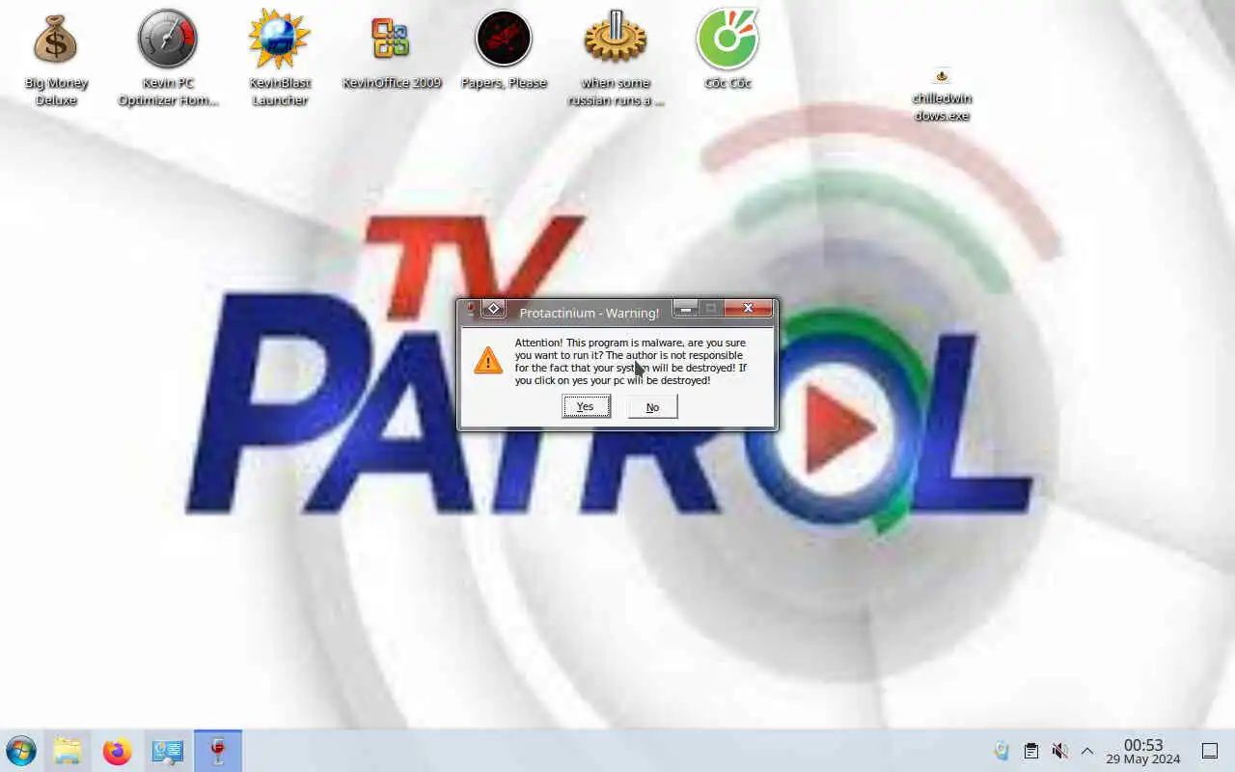
Task: Click No in the Protactinium warning dialog
Action: tap(653, 407)
